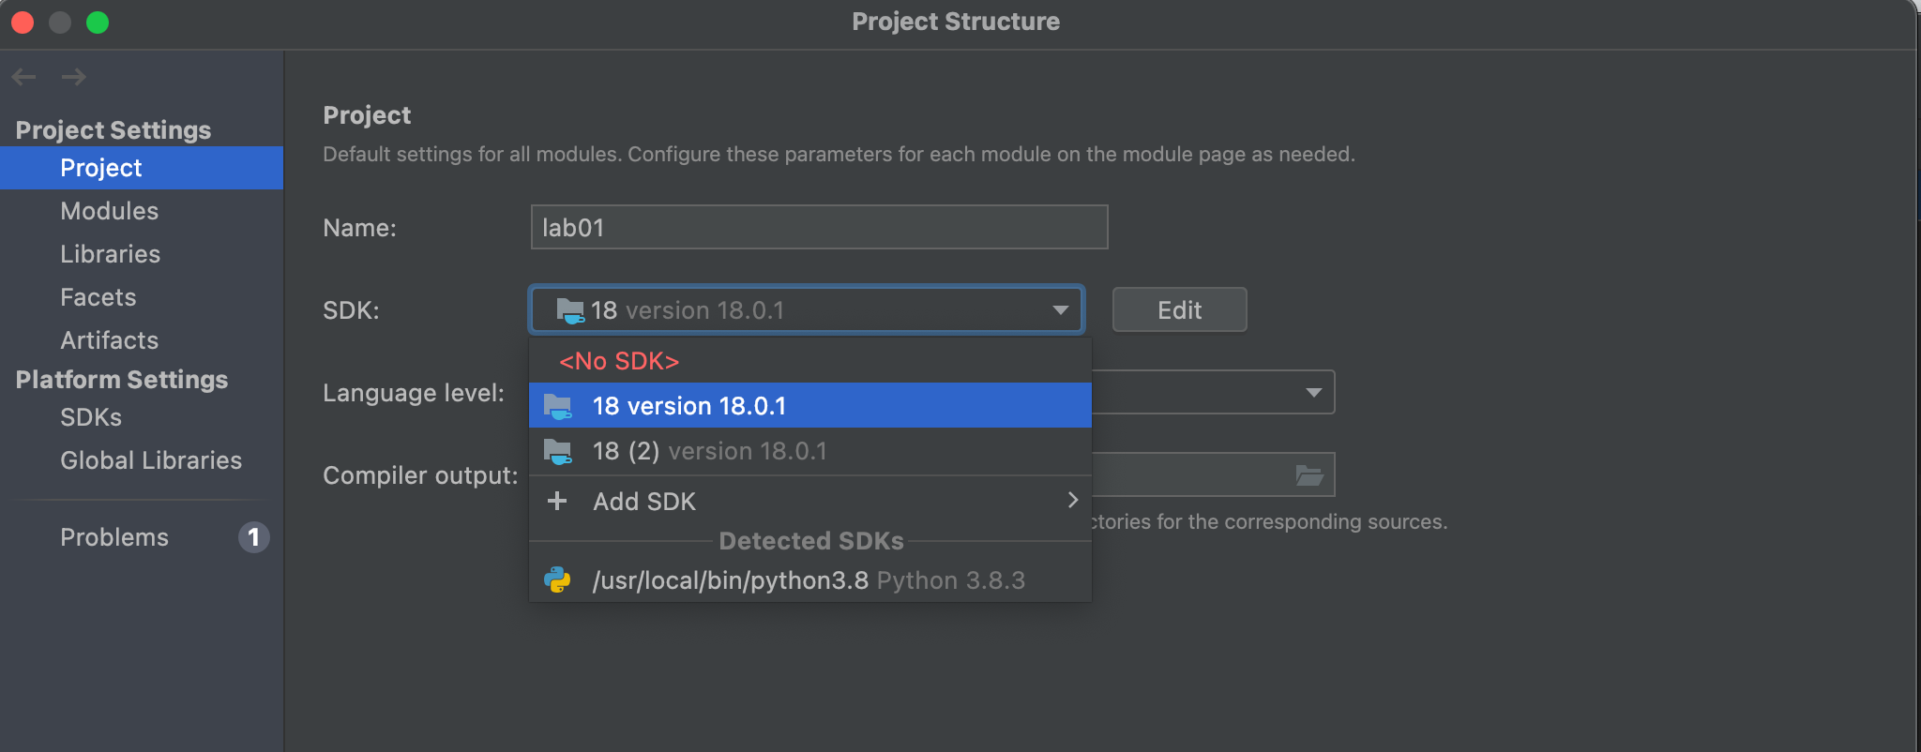Open the Language level dropdown
This screenshot has width=1921, height=752.
[x=1313, y=393]
